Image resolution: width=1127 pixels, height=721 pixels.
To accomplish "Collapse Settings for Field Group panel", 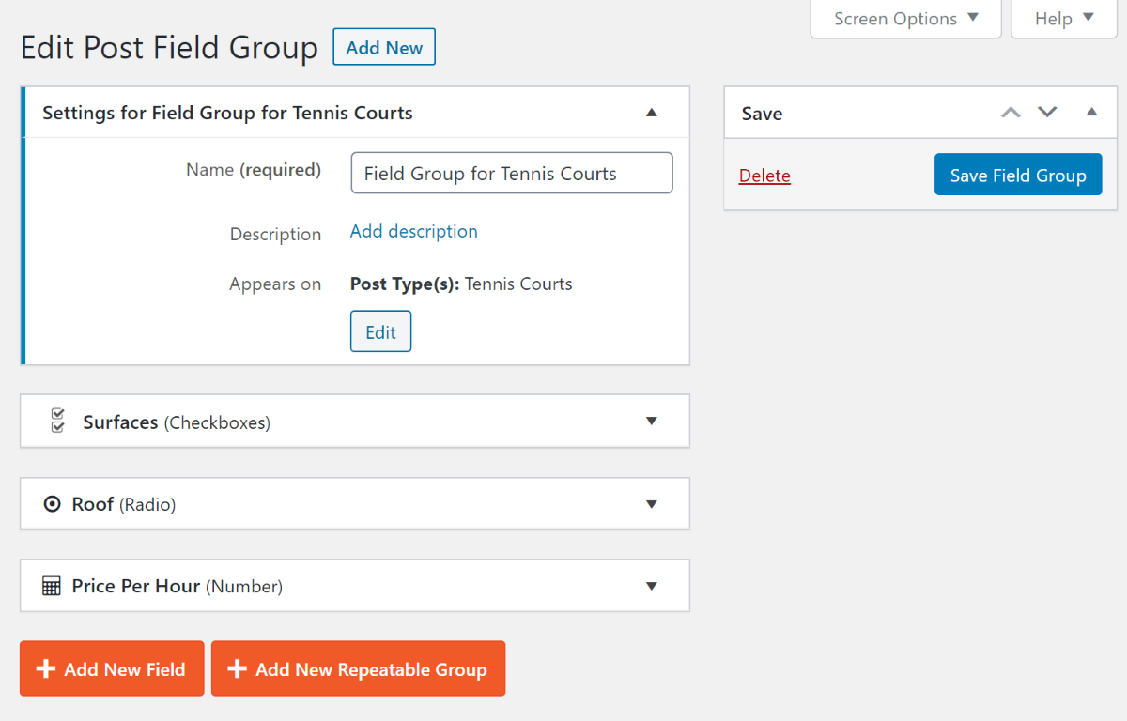I will pos(652,113).
